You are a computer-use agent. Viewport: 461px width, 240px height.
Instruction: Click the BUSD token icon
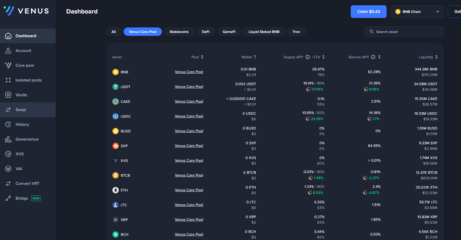[x=116, y=131]
